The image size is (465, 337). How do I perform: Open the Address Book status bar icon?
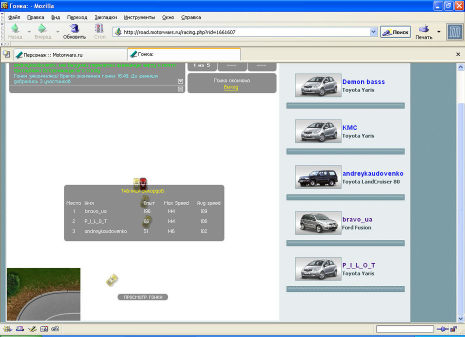[44, 328]
